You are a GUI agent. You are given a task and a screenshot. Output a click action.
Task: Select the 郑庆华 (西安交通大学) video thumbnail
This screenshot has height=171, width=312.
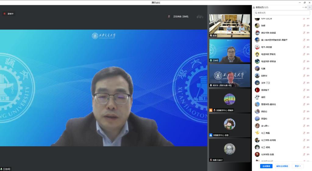pos(229,75)
